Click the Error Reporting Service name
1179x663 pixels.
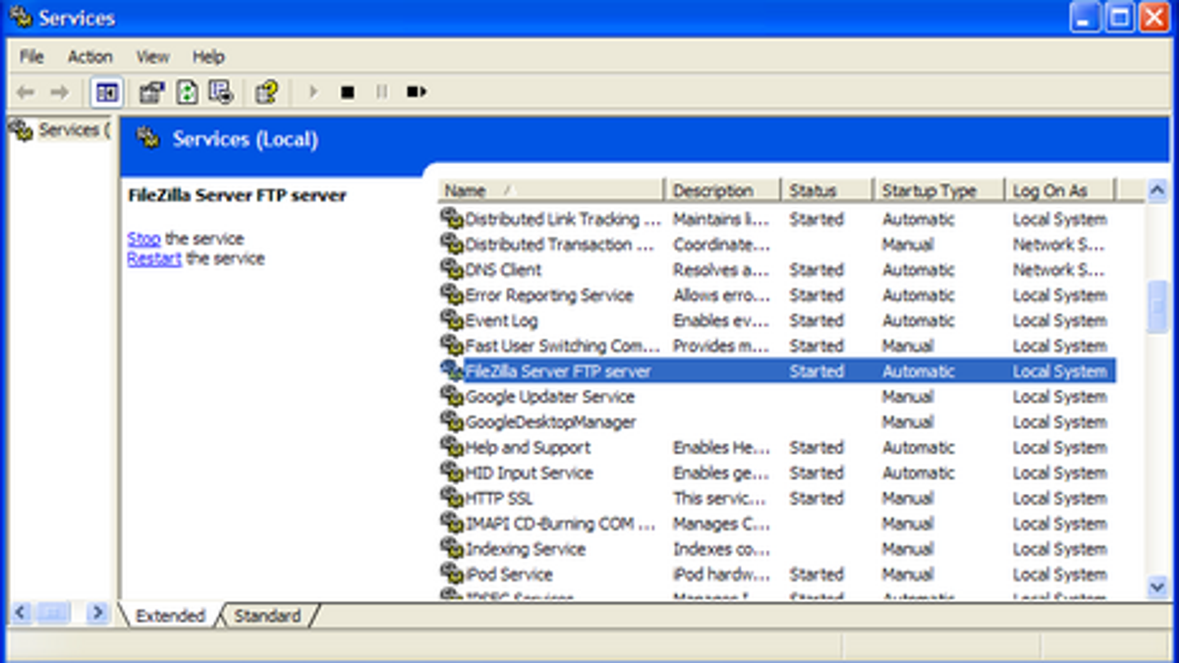549,296
